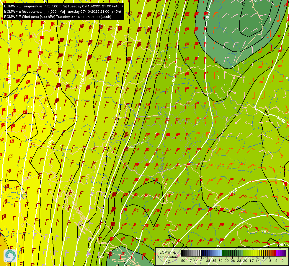Click the -23 isotherm label at top

click(243, 4)
